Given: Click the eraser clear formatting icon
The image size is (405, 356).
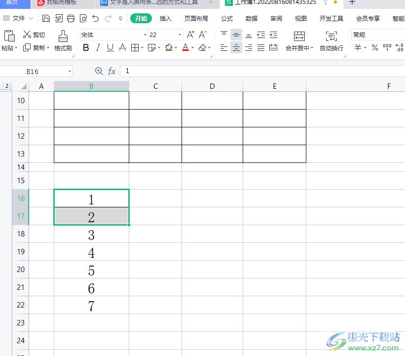Looking at the screenshot, I should [x=202, y=47].
